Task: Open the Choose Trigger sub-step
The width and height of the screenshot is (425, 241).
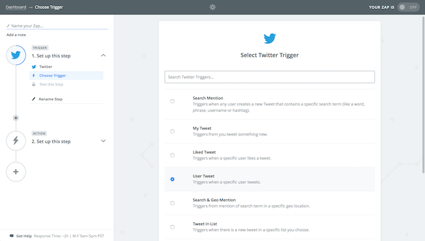Action: (66, 75)
